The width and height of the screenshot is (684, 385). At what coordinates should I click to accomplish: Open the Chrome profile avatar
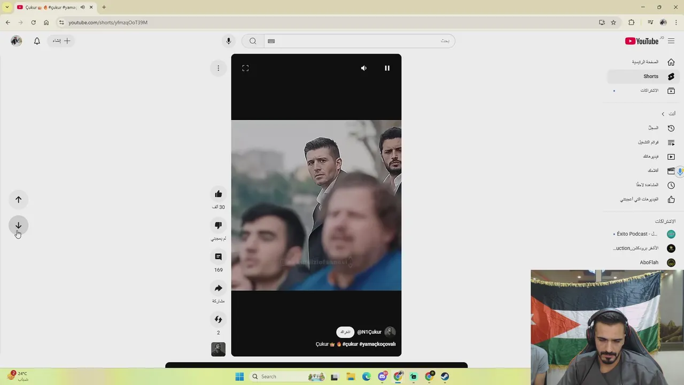[x=663, y=22]
